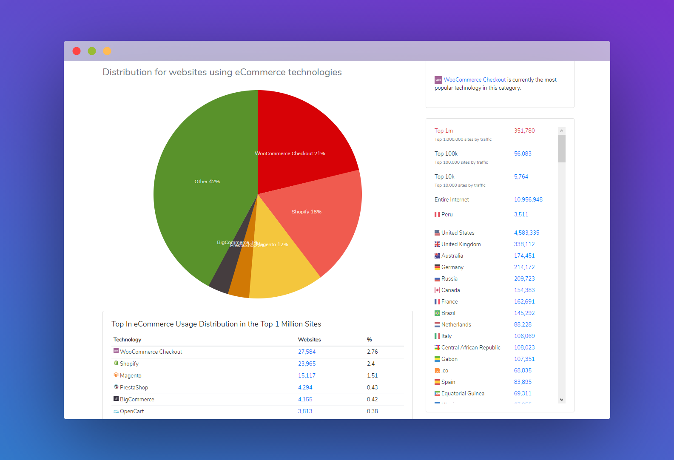
Task: Open the 23,965 Shopify websites link
Action: point(307,363)
